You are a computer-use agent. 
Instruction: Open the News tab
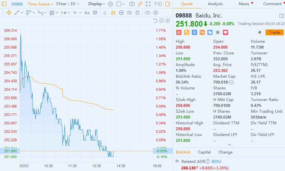[244, 4]
